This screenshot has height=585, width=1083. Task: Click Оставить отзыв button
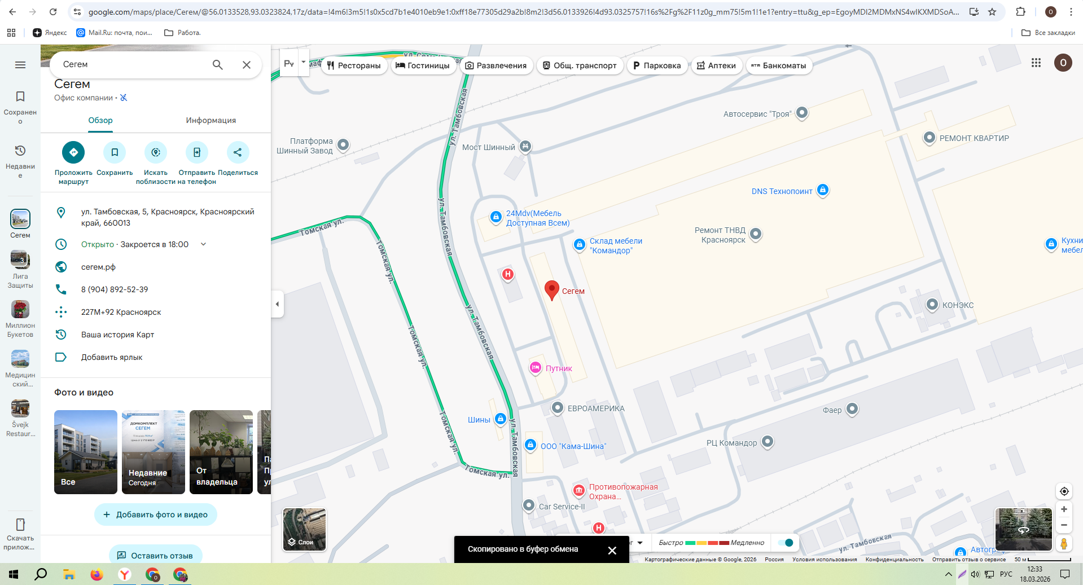click(156, 555)
